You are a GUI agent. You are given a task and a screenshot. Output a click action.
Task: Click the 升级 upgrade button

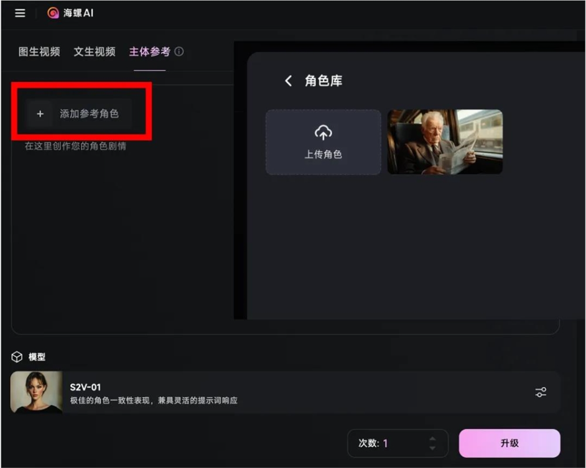[x=509, y=443]
